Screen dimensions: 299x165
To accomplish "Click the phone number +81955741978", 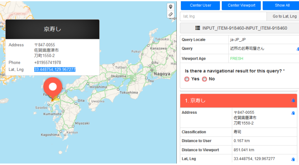I will [48, 62].
